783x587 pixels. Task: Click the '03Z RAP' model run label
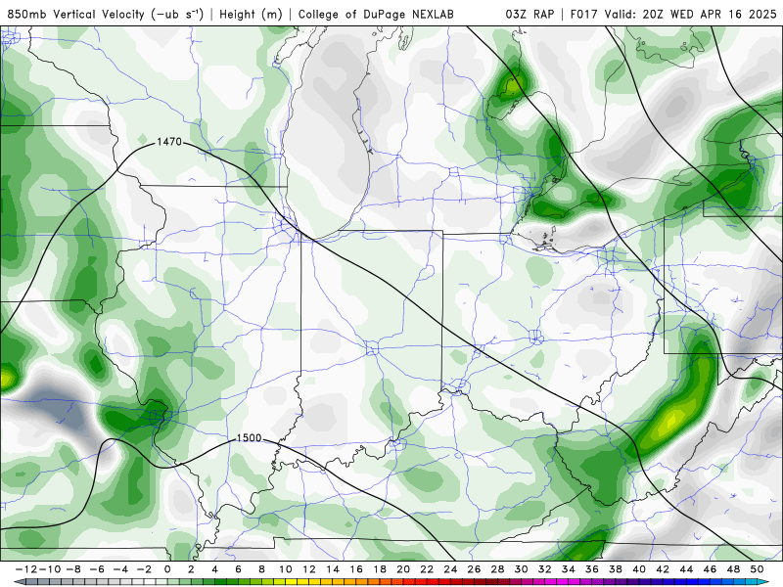(x=530, y=14)
